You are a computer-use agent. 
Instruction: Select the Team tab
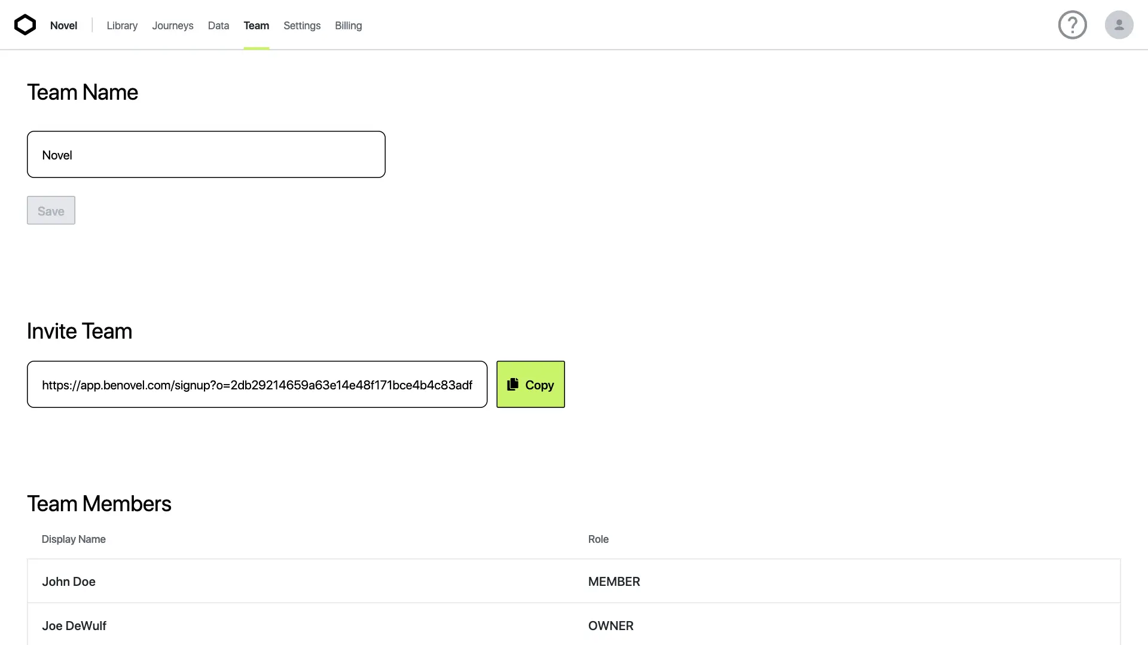(x=256, y=26)
